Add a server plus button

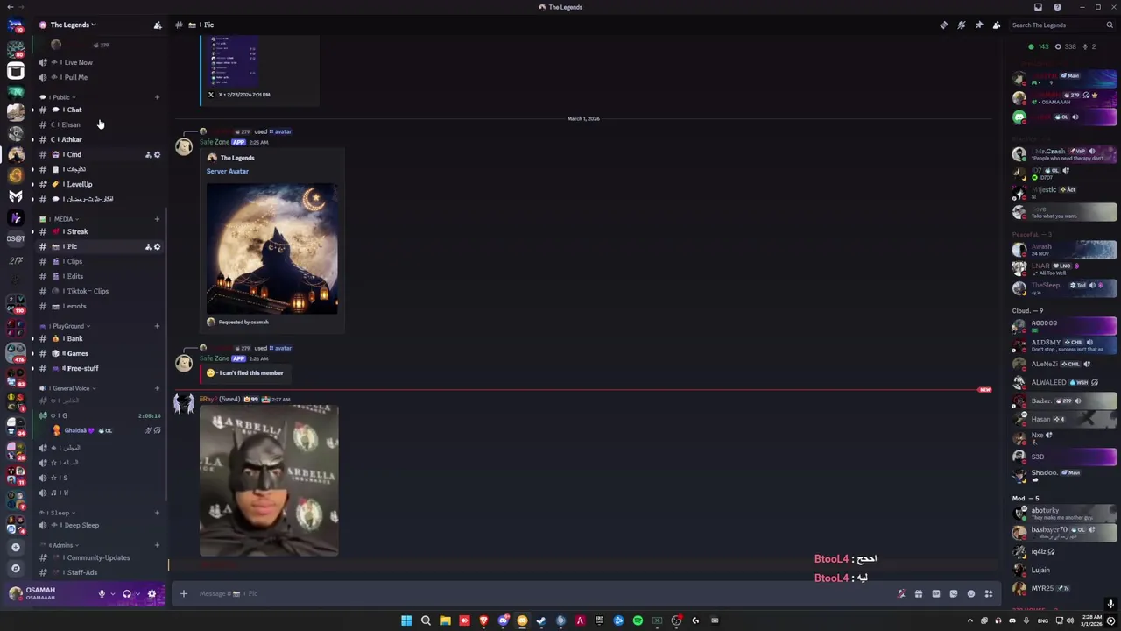(x=15, y=547)
